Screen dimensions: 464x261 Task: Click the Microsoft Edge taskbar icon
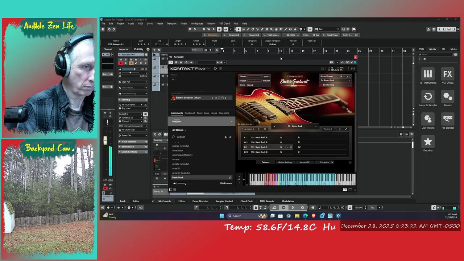click(305, 216)
